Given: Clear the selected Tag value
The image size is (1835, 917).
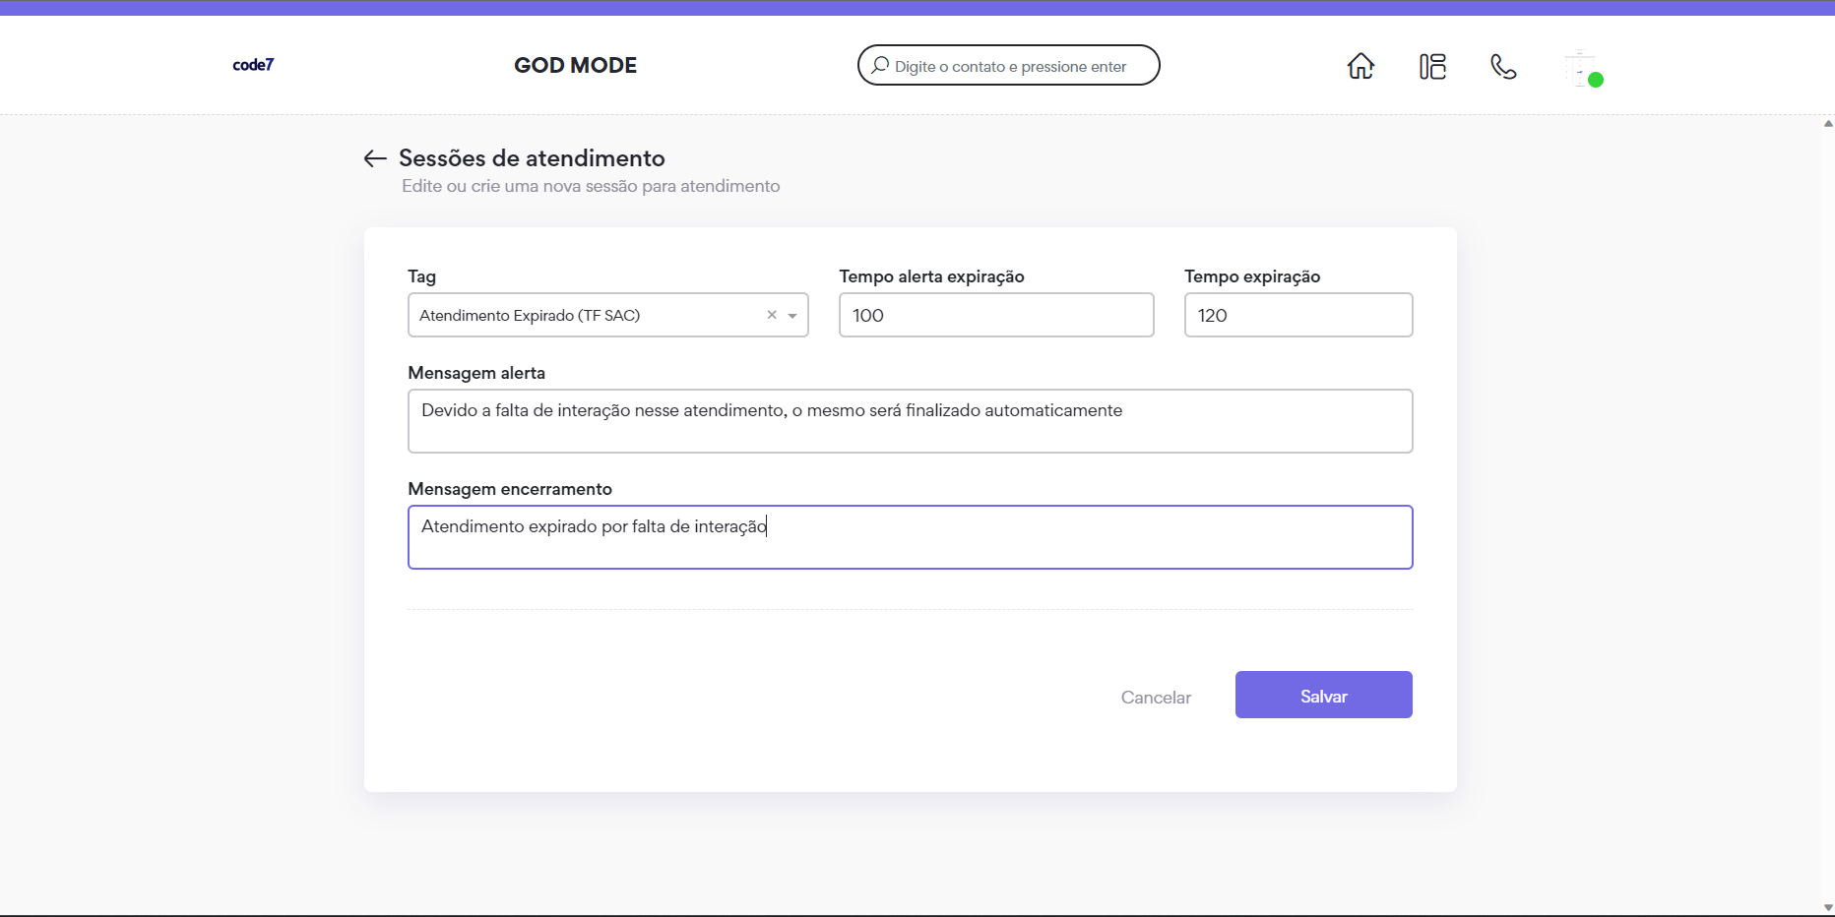Looking at the screenshot, I should pos(772,315).
